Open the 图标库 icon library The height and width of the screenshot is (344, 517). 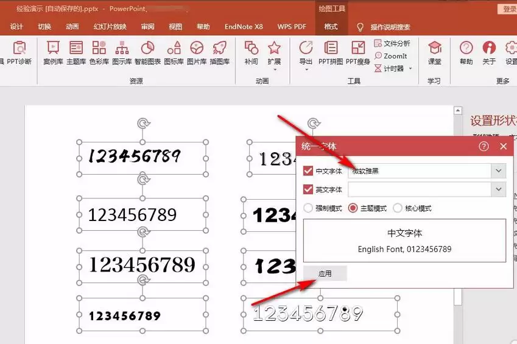pos(174,52)
